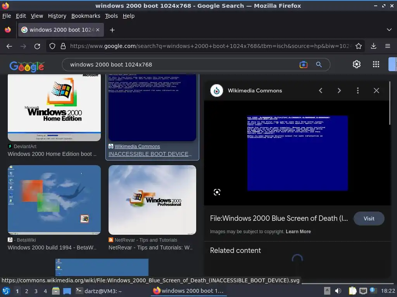
Task: Open the clipboard tray icon
Action: click(352, 291)
